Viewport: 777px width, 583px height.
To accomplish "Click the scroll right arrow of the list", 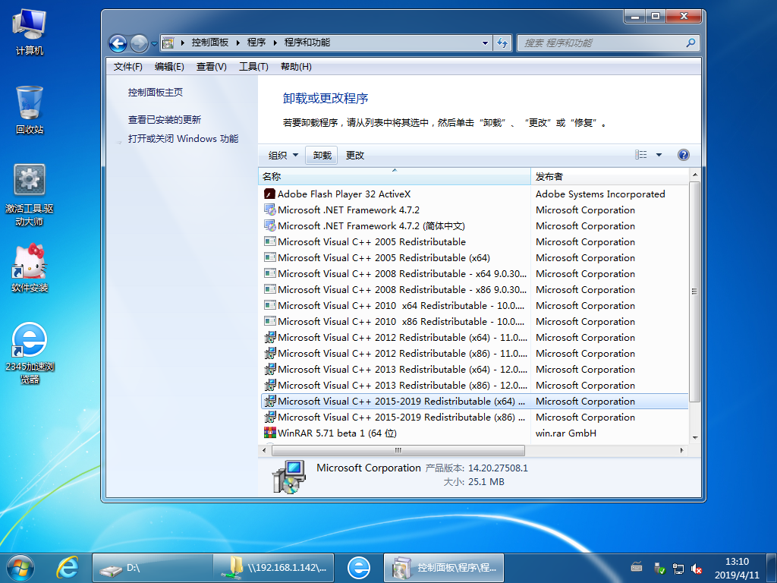I will point(682,450).
